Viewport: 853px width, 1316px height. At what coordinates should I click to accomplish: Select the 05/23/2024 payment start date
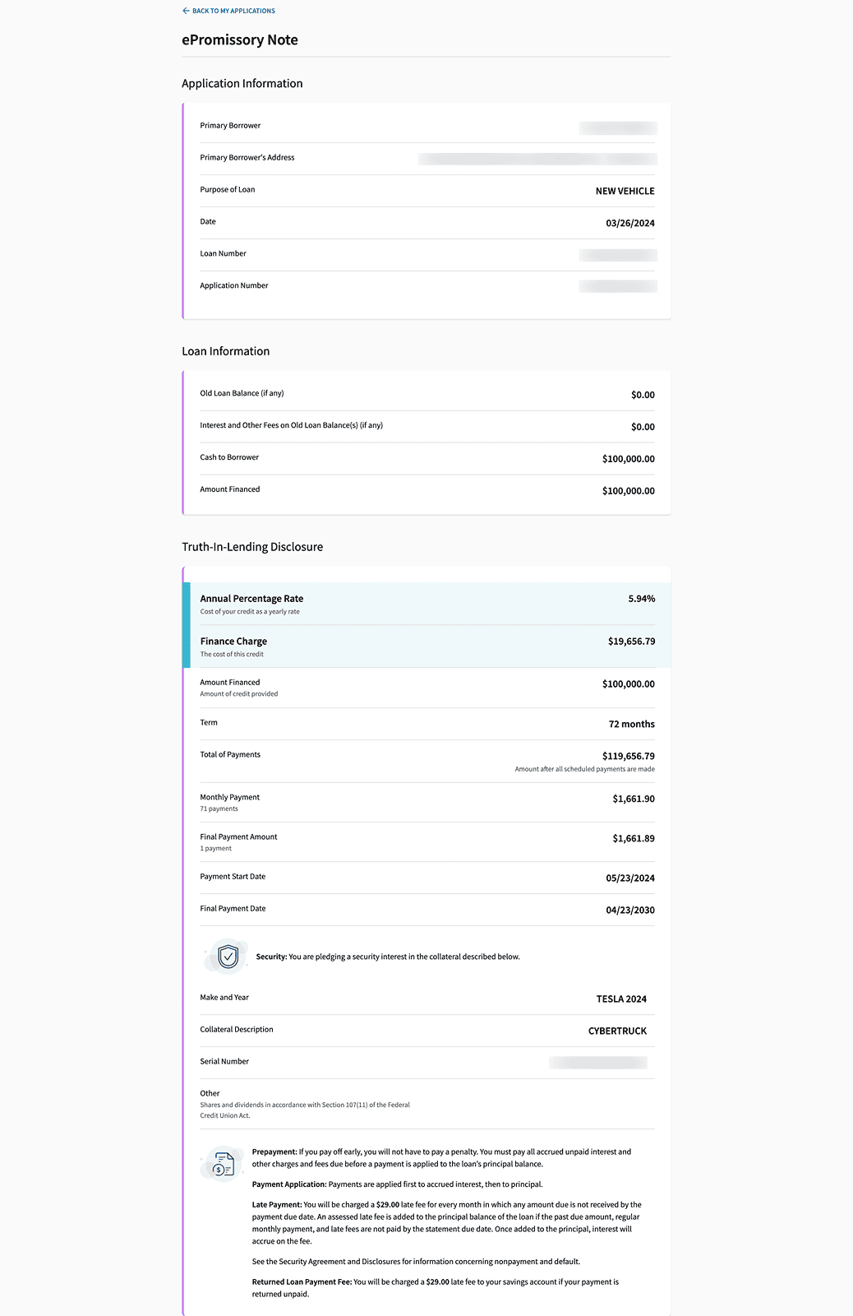(630, 878)
